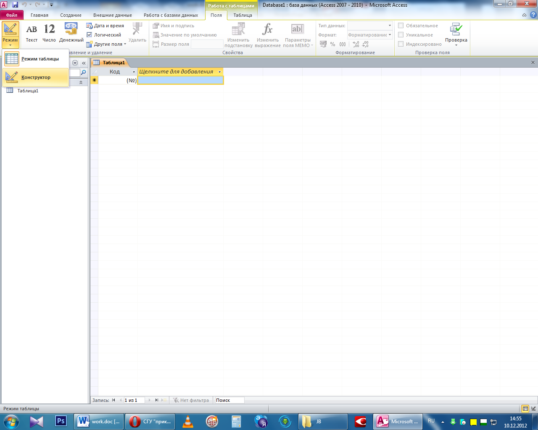
Task: Decrease decimal places icon
Action: pos(365,44)
